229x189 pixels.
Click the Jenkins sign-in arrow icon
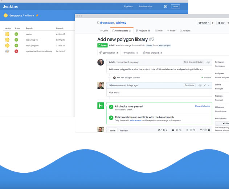click(x=165, y=7)
